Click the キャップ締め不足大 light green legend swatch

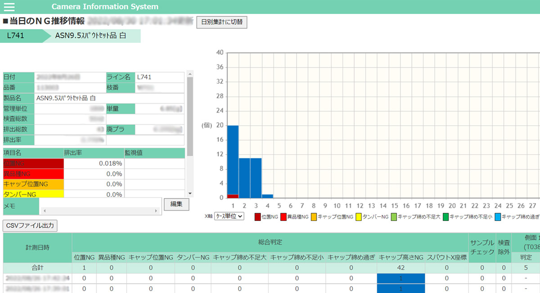(394, 217)
